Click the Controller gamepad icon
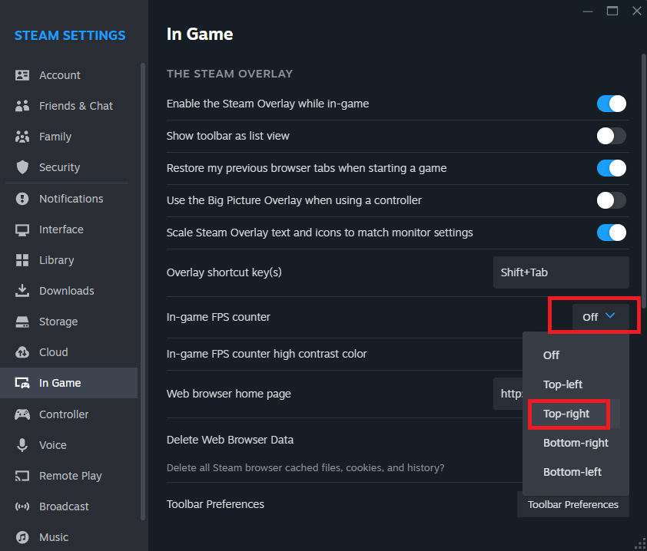The height and width of the screenshot is (551, 647). pos(22,414)
